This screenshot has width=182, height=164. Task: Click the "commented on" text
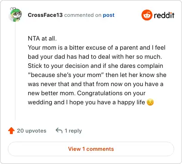click(x=83, y=15)
